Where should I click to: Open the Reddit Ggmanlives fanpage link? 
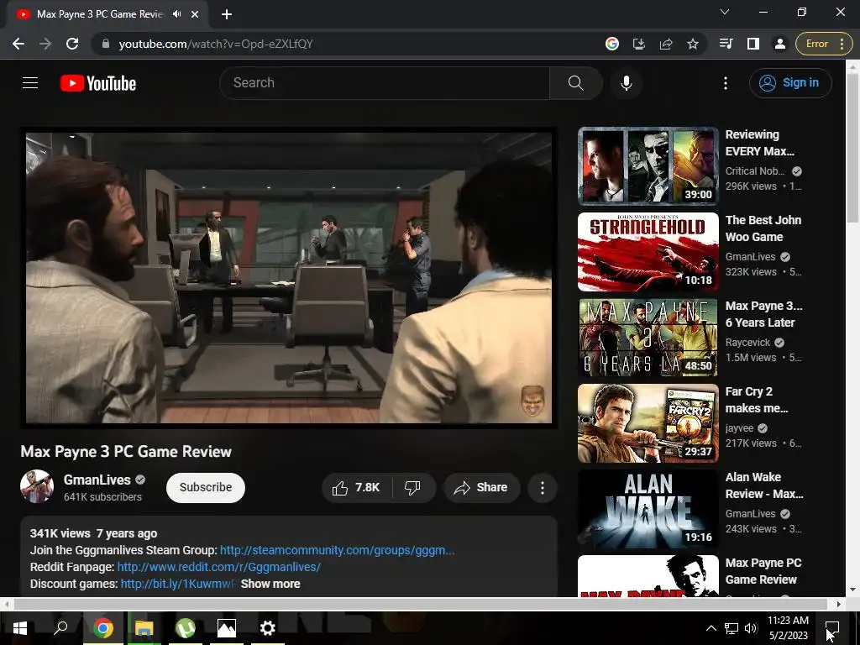tap(219, 567)
